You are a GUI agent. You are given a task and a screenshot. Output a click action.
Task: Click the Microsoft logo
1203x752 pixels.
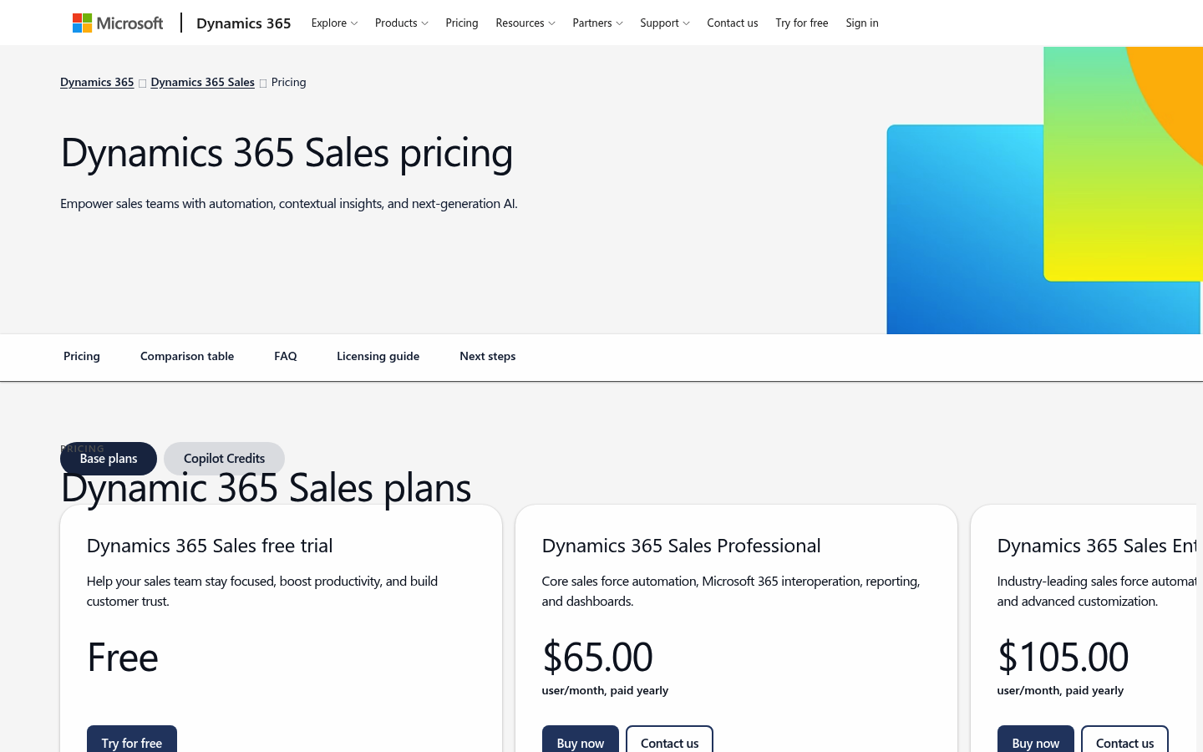pos(118,23)
